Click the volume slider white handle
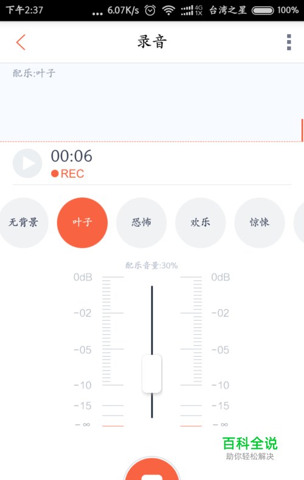 151,374
